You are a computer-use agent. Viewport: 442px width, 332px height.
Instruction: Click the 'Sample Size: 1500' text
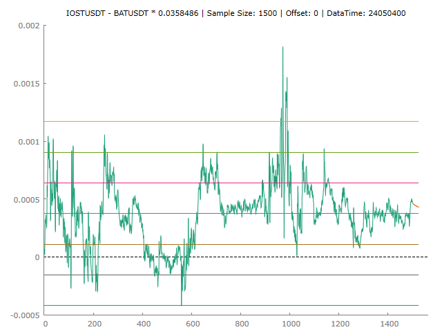[x=242, y=13]
